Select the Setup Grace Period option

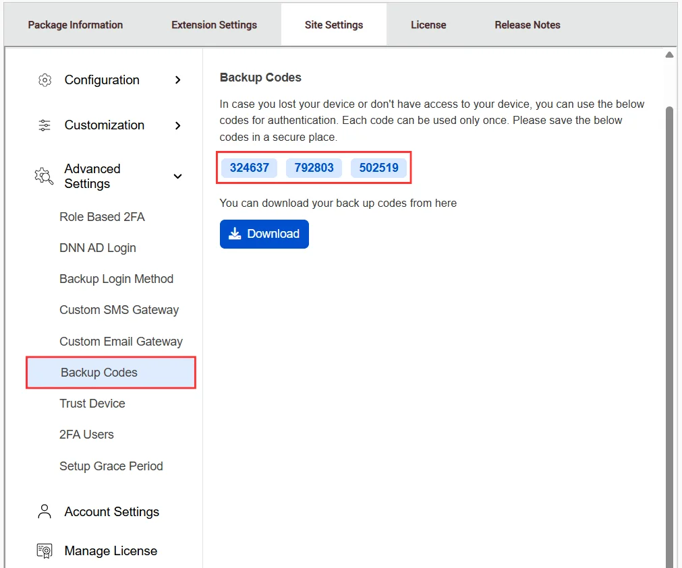[111, 466]
